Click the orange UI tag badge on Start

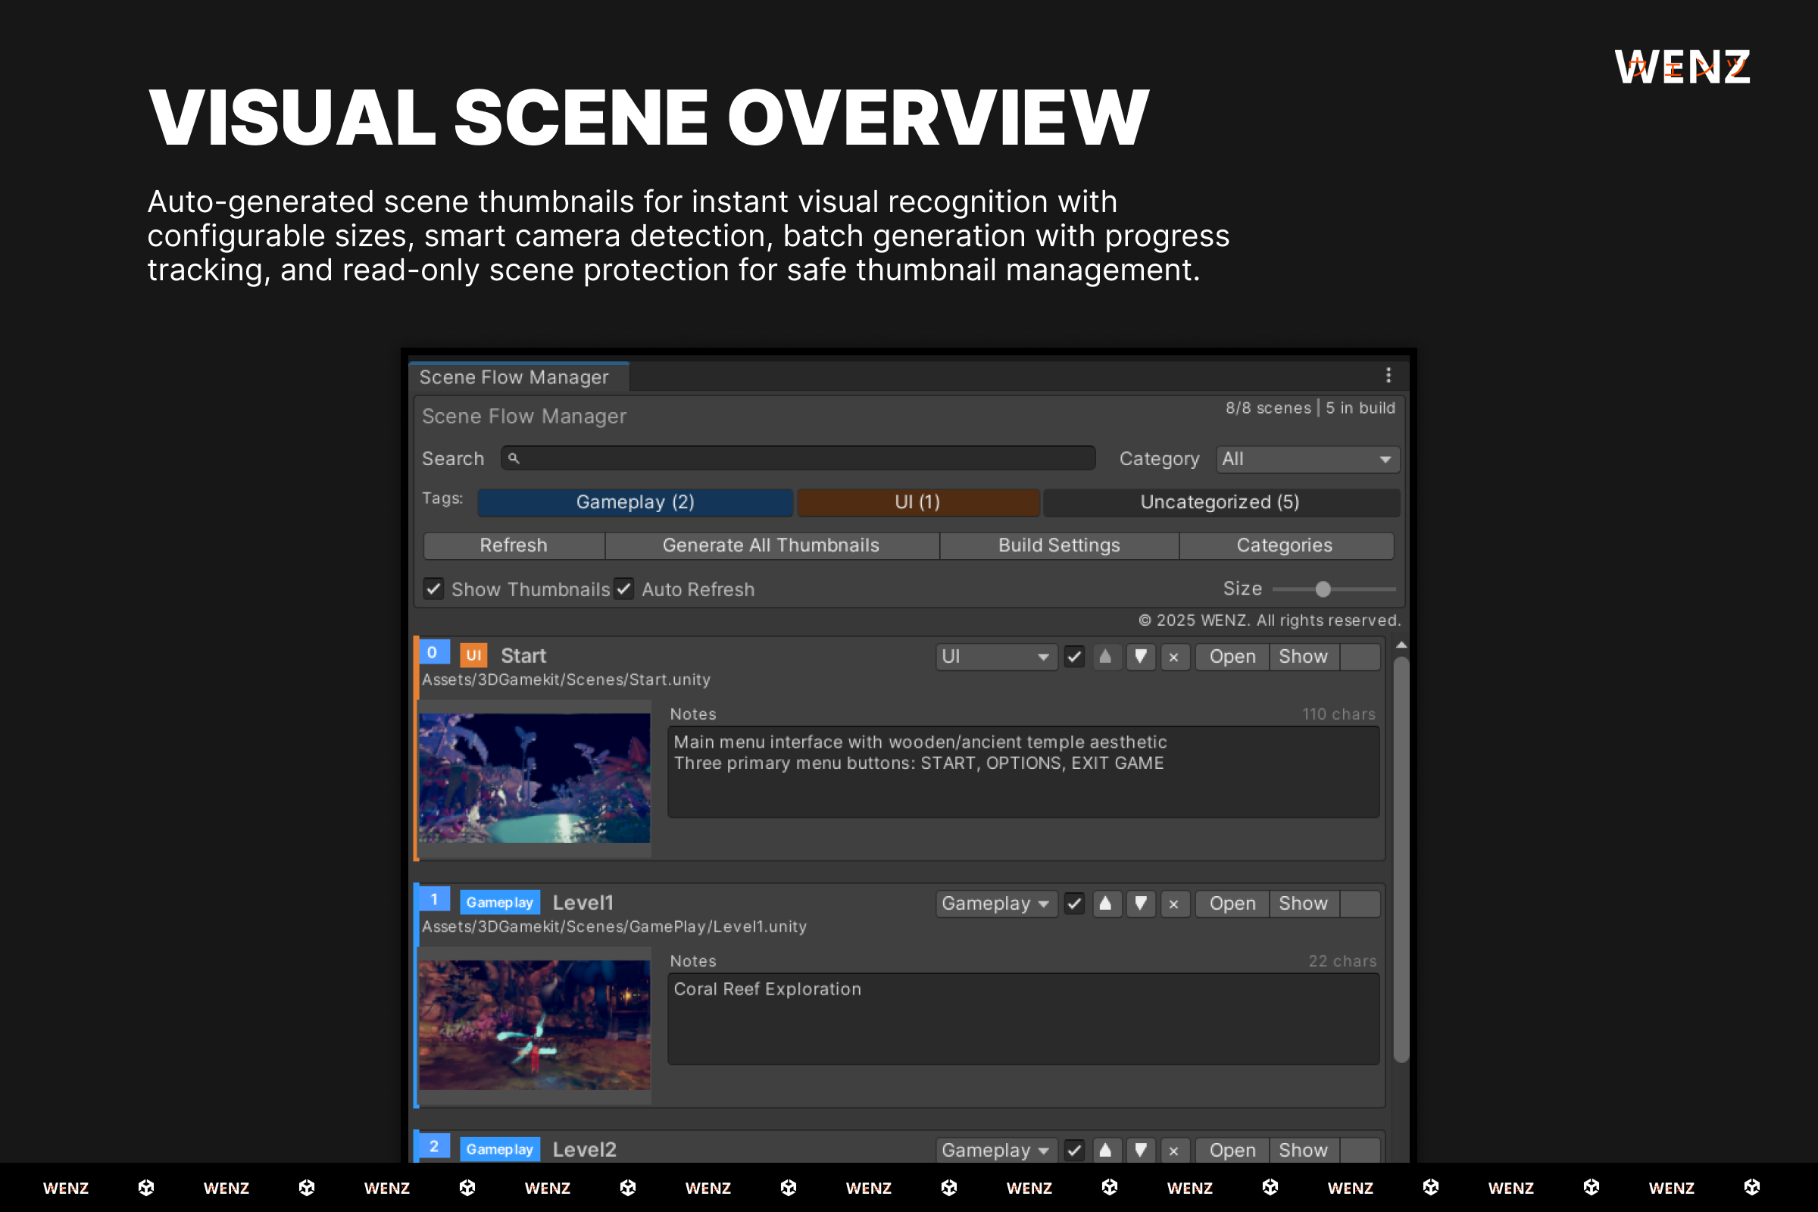click(473, 655)
